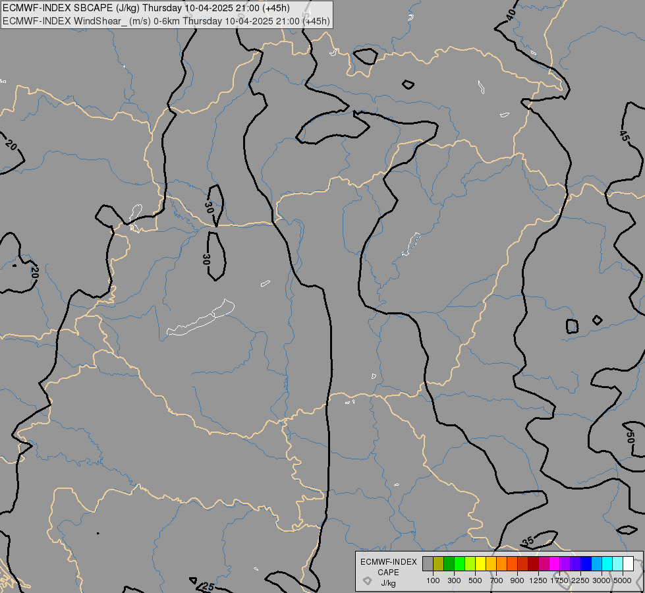
Task: Click the large elongated white lake outline
Action: point(201,318)
